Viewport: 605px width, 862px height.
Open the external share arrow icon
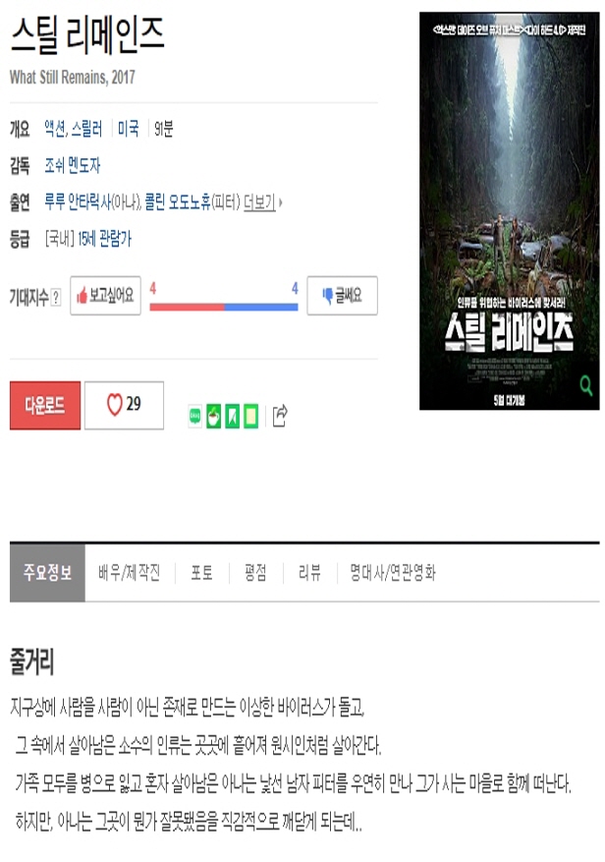[280, 416]
